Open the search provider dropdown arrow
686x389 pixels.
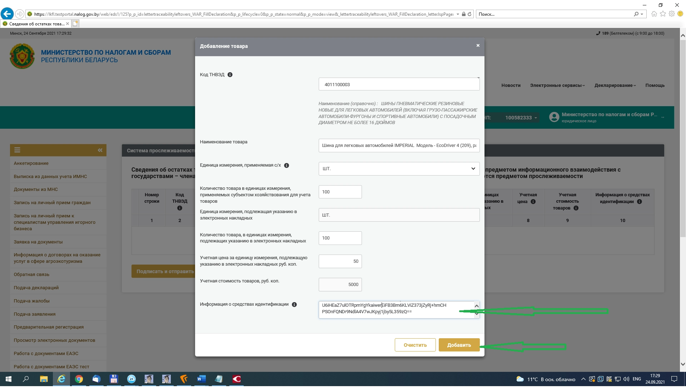(642, 14)
